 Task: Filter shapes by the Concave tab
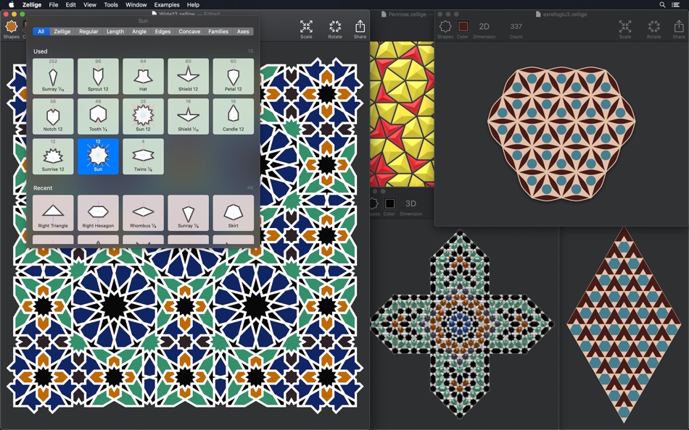click(x=189, y=32)
